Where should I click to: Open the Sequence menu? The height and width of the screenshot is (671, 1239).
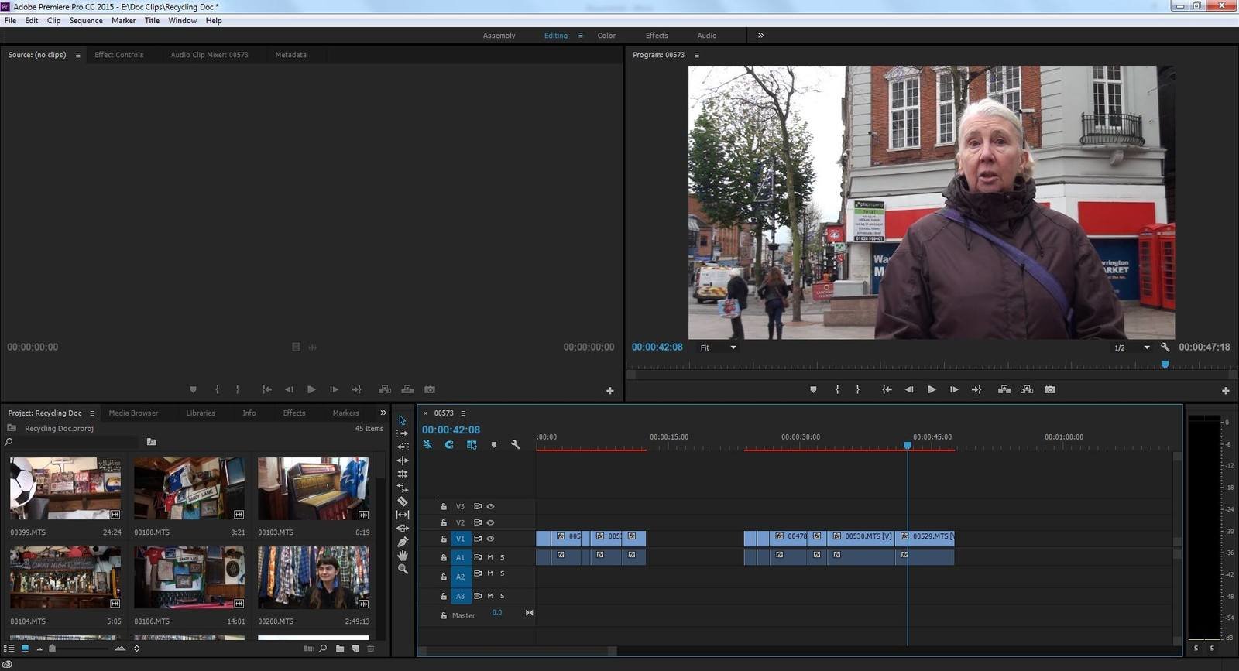pyautogui.click(x=86, y=21)
